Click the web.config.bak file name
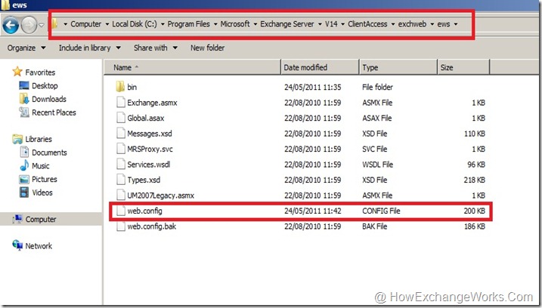Image resolution: width=542 pixels, height=308 pixels. tap(151, 226)
